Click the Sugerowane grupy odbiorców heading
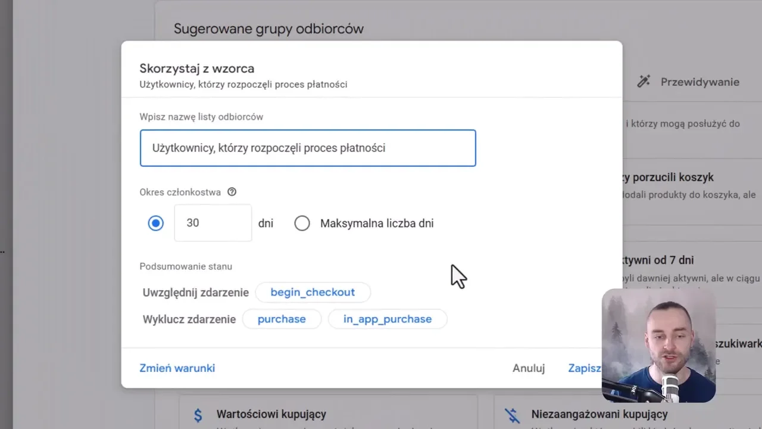Screen dimensions: 762x429 click(268, 29)
